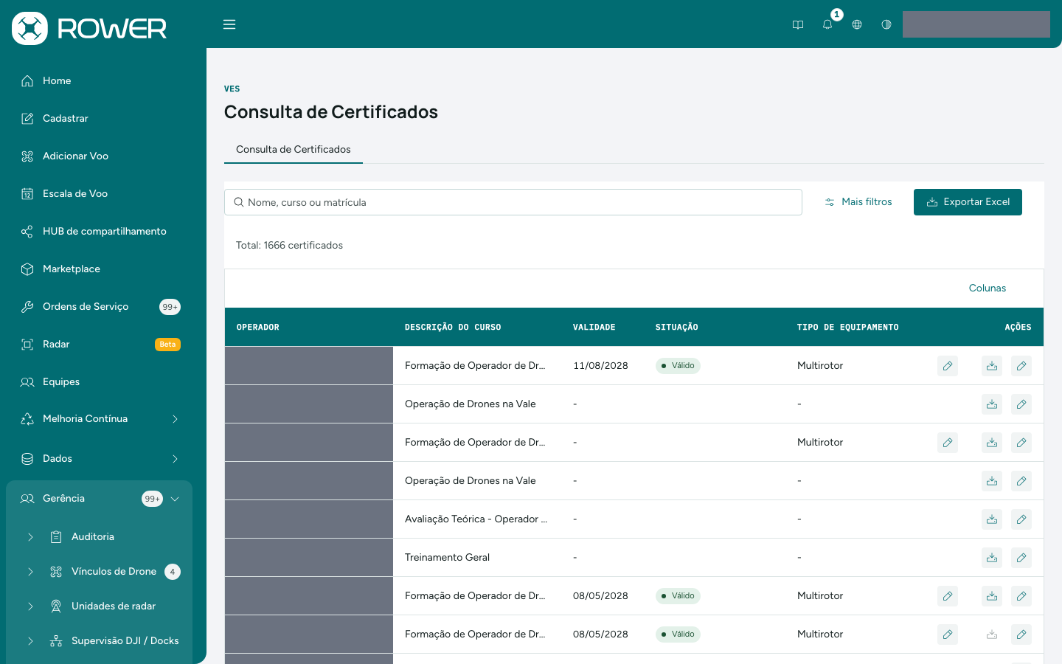
Task: Click the Exportar Excel button
Action: point(968,202)
